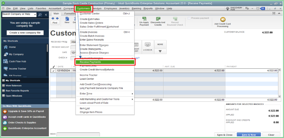Open Cash Flow Hub shortcut
The image size is (284, 138).
click(x=17, y=61)
